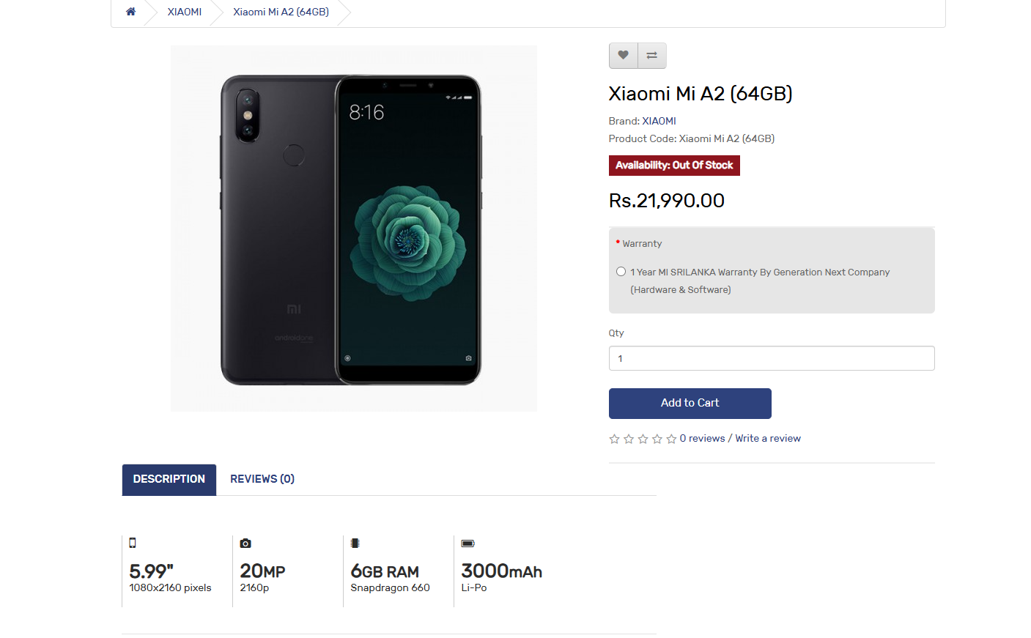Image resolution: width=1031 pixels, height=638 pixels.
Task: Add the phone to cart
Action: [x=690, y=404]
